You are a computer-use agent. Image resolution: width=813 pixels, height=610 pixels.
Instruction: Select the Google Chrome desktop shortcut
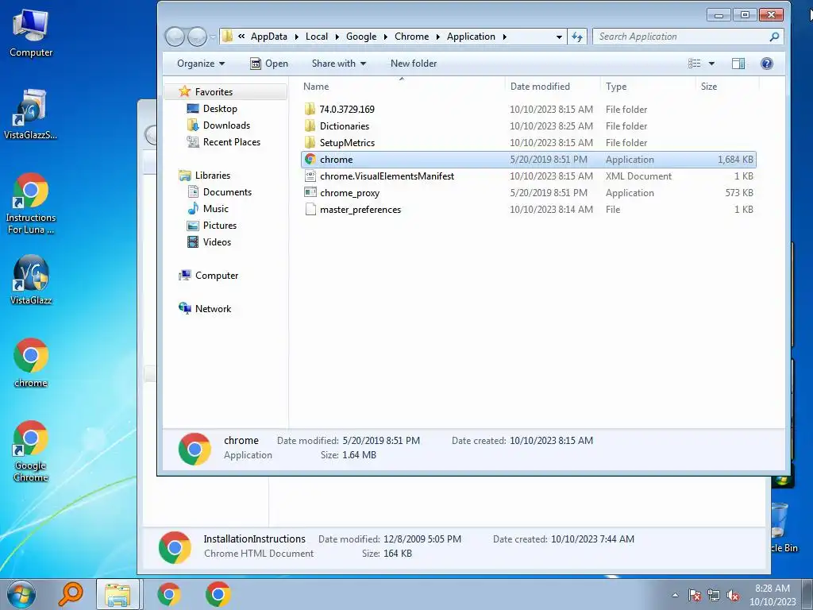coord(31,451)
